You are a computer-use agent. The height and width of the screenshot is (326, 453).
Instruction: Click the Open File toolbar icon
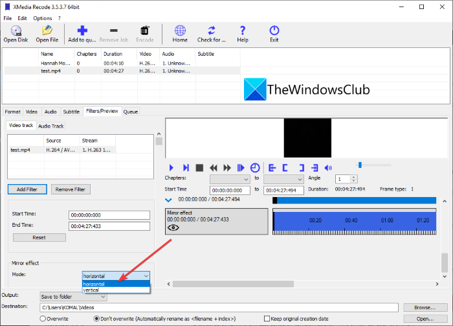[x=47, y=30]
